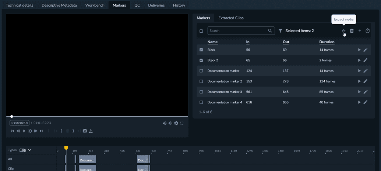This screenshot has width=381, height=171.
Task: Uncheck the Black marker checkbox
Action: 201,50
